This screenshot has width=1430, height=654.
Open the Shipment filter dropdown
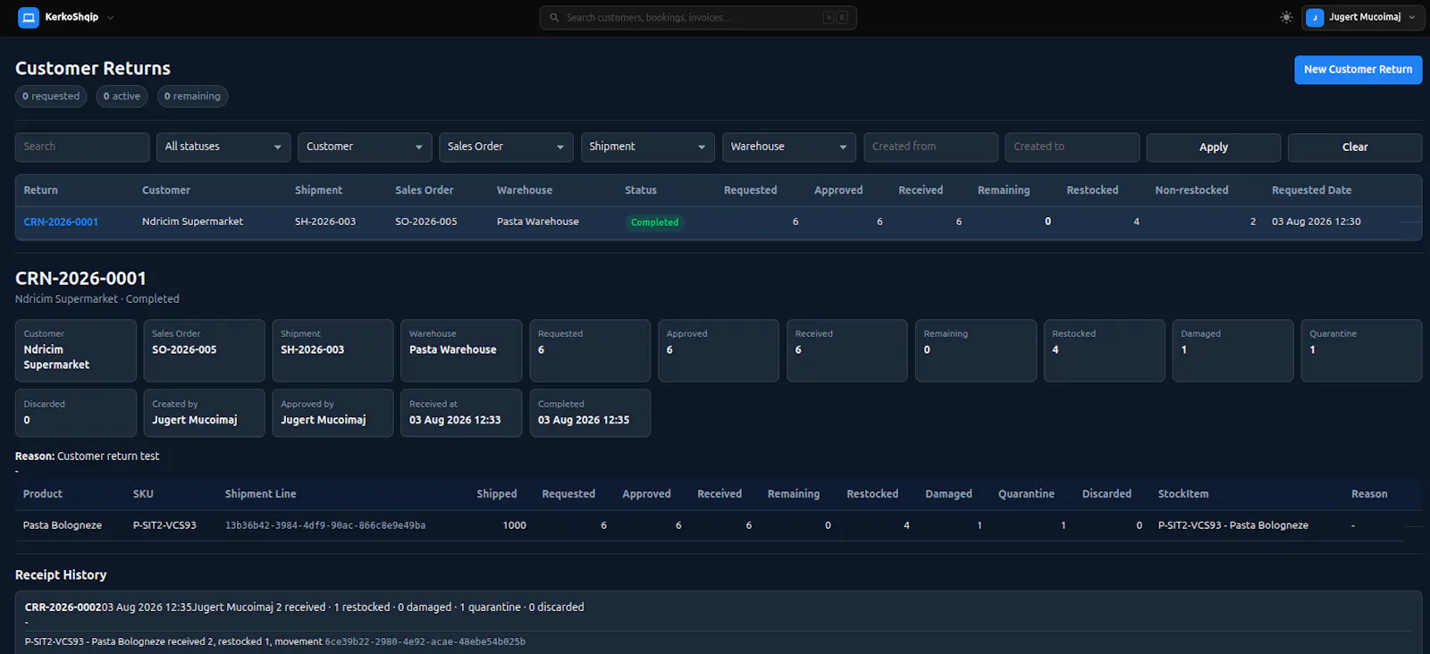(x=648, y=147)
